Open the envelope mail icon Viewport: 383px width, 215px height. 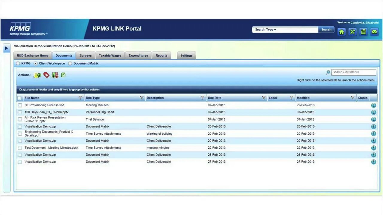point(374,32)
